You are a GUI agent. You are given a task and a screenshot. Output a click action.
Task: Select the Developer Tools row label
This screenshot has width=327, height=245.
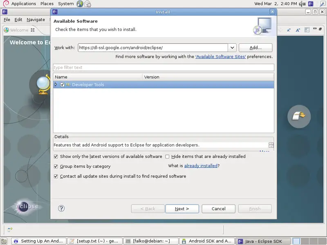(x=88, y=85)
